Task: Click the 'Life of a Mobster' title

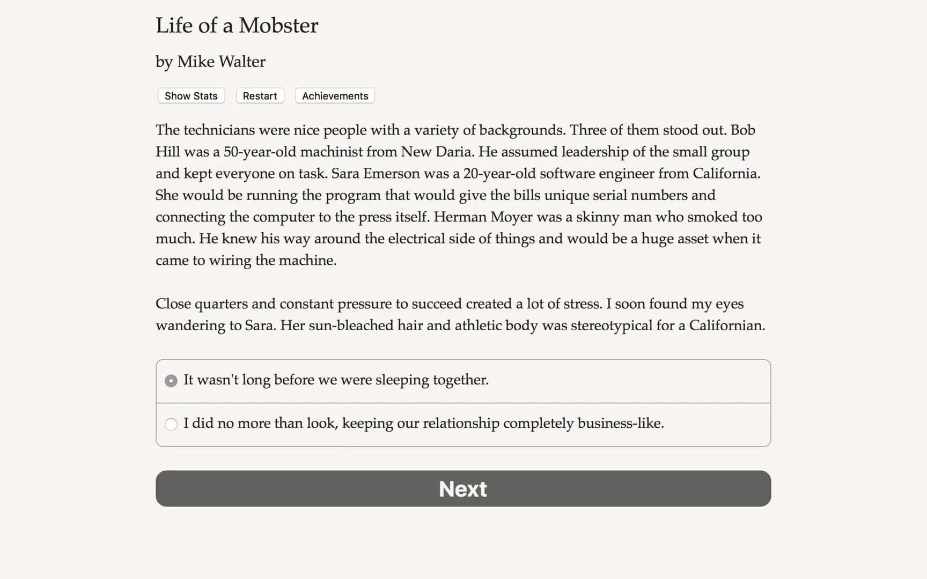Action: click(237, 25)
